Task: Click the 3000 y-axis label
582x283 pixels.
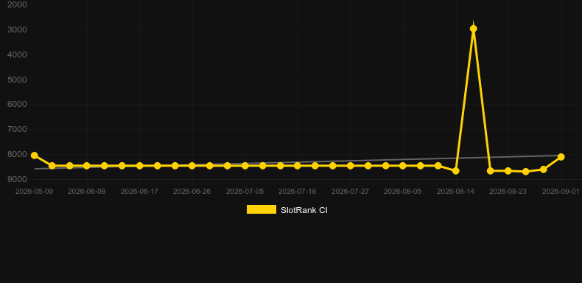Action: point(17,29)
